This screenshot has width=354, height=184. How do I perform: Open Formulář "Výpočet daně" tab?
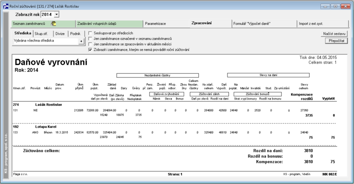point(264,24)
